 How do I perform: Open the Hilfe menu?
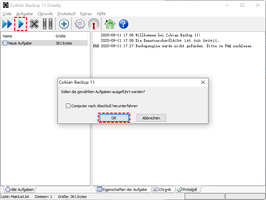pos(101,14)
